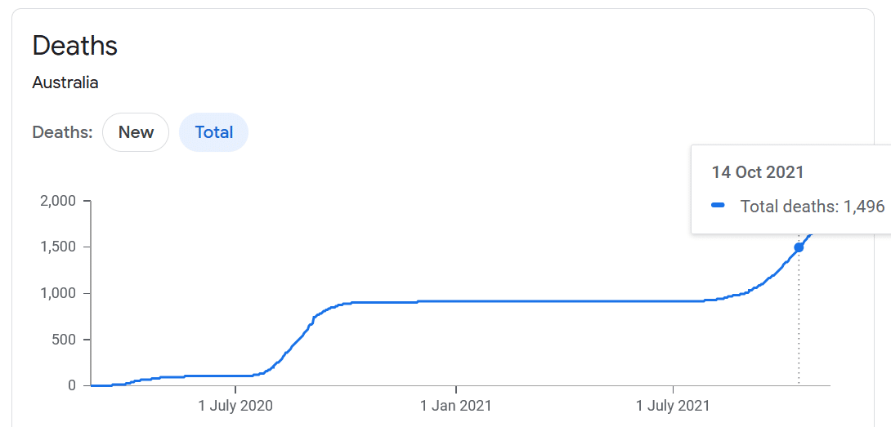Click the '1 Jan 2021' x-axis label
The height and width of the screenshot is (427, 891).
[x=456, y=405]
